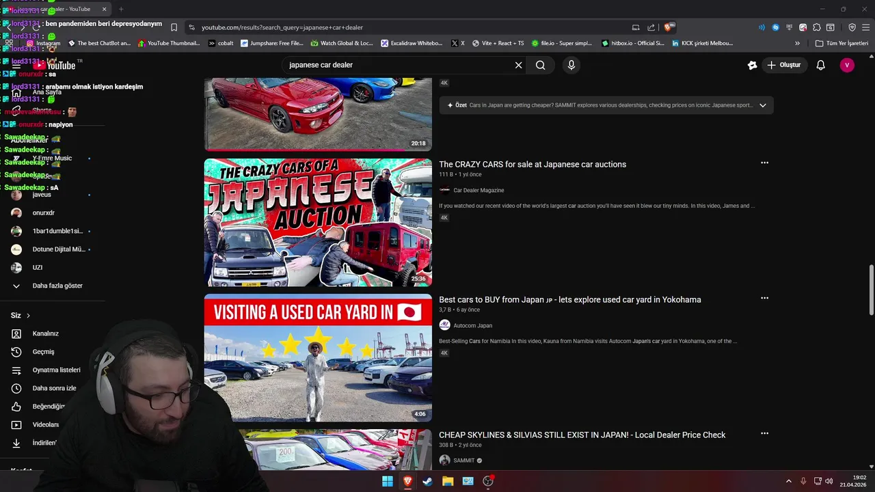The height and width of the screenshot is (492, 875).
Task: Click the Japanese Auction video thumbnail
Action: pyautogui.click(x=318, y=222)
